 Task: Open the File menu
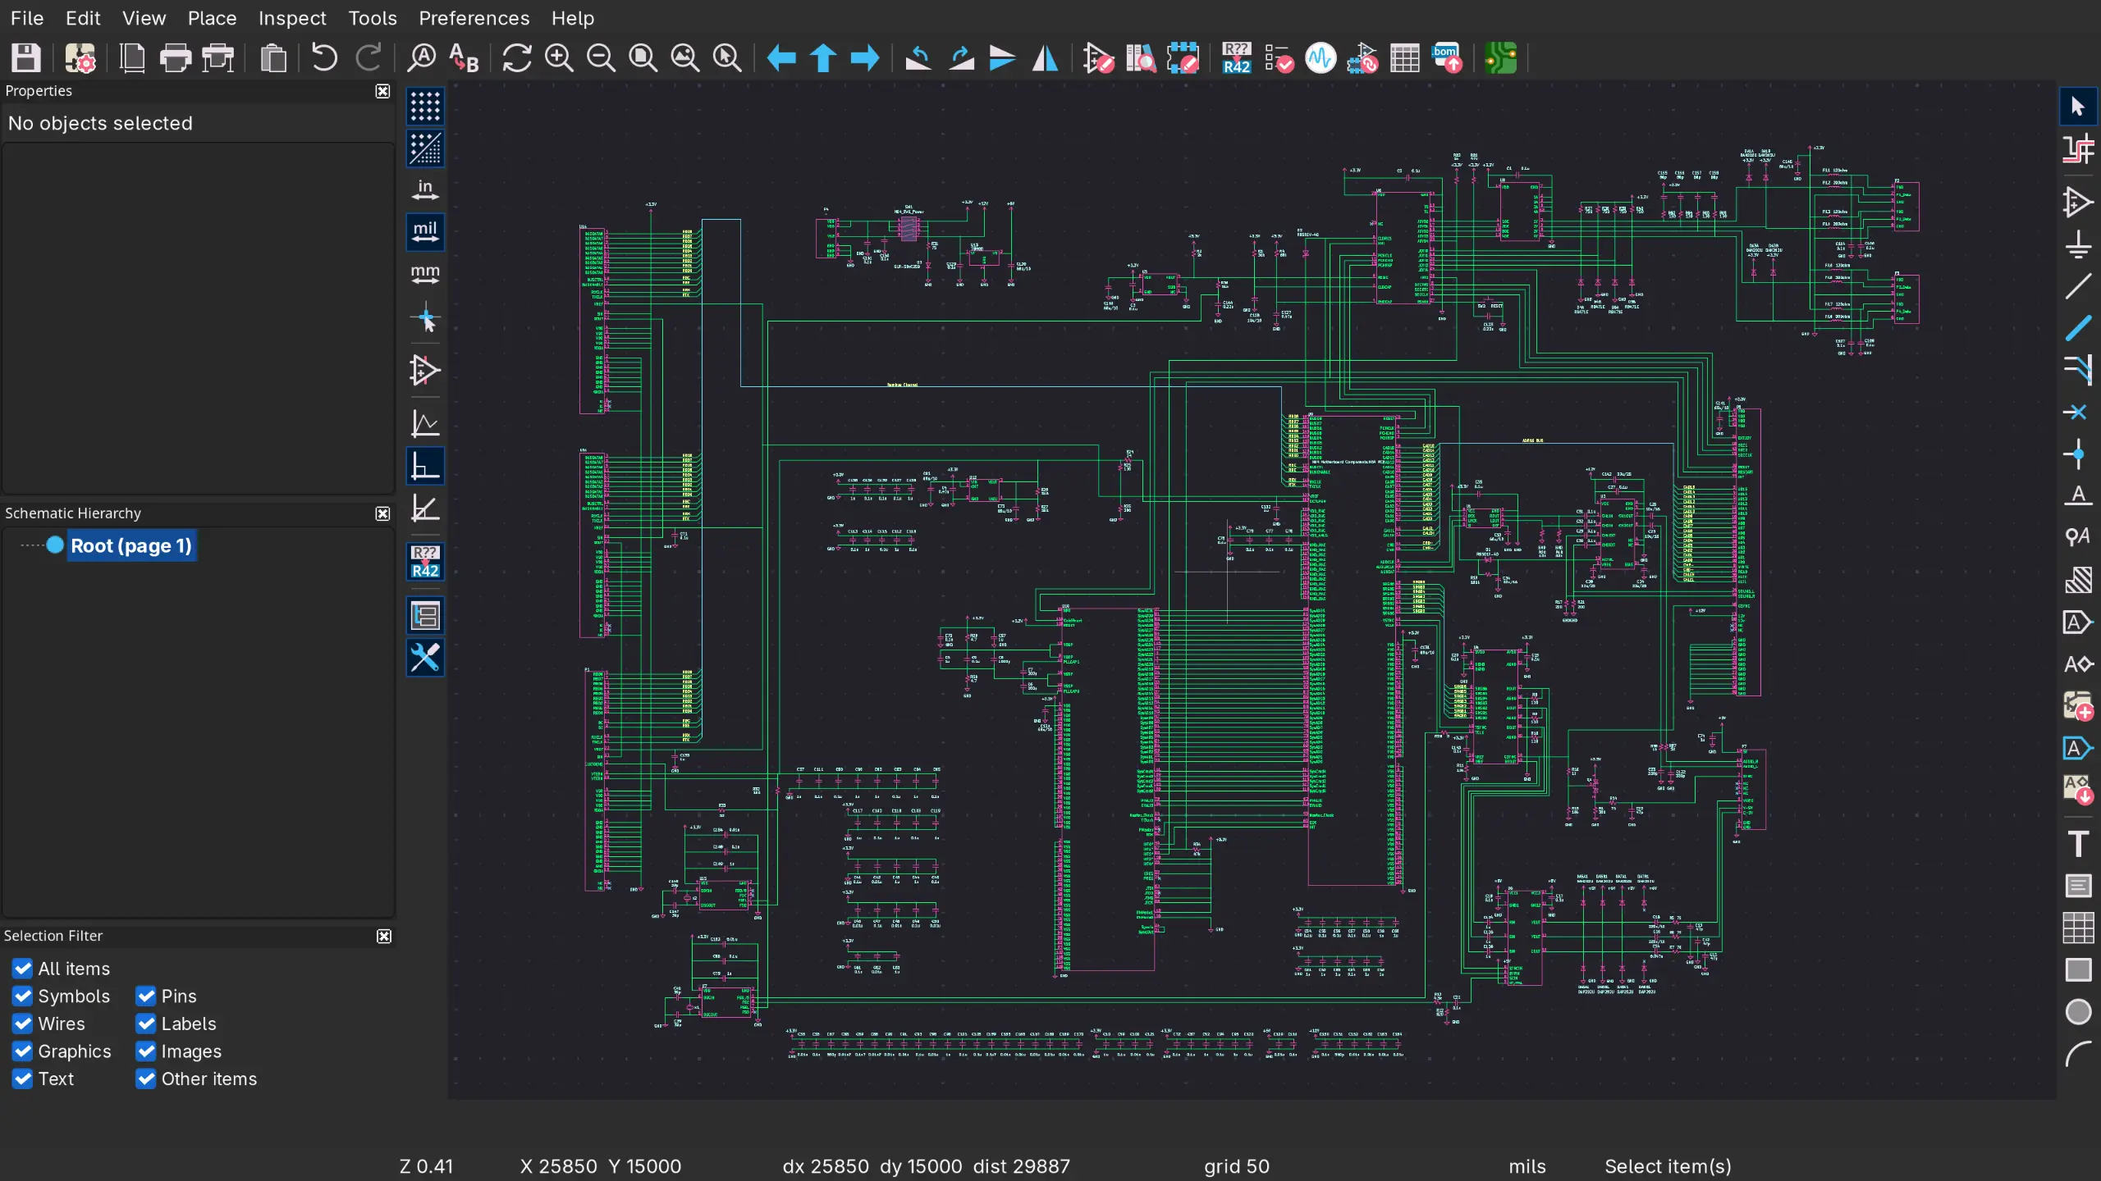(x=27, y=18)
